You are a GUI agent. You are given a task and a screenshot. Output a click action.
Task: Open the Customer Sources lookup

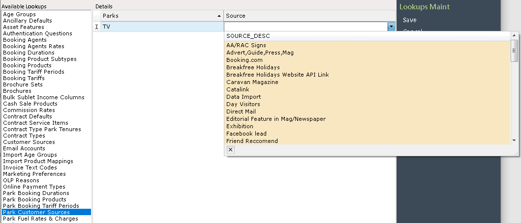click(x=29, y=142)
